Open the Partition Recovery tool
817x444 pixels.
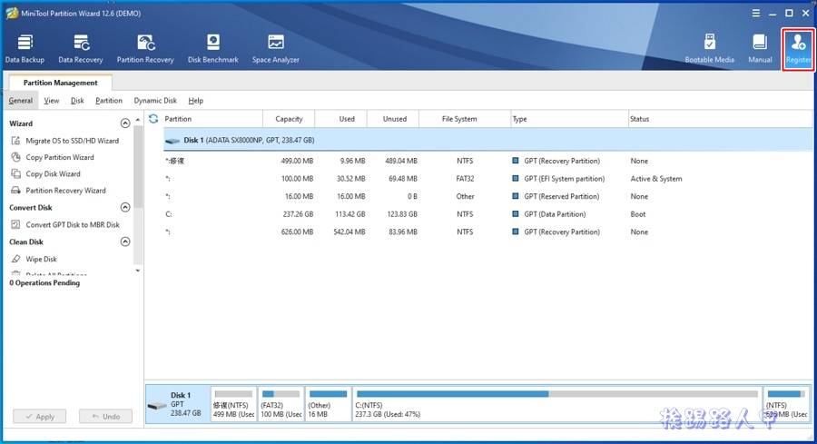tap(145, 49)
